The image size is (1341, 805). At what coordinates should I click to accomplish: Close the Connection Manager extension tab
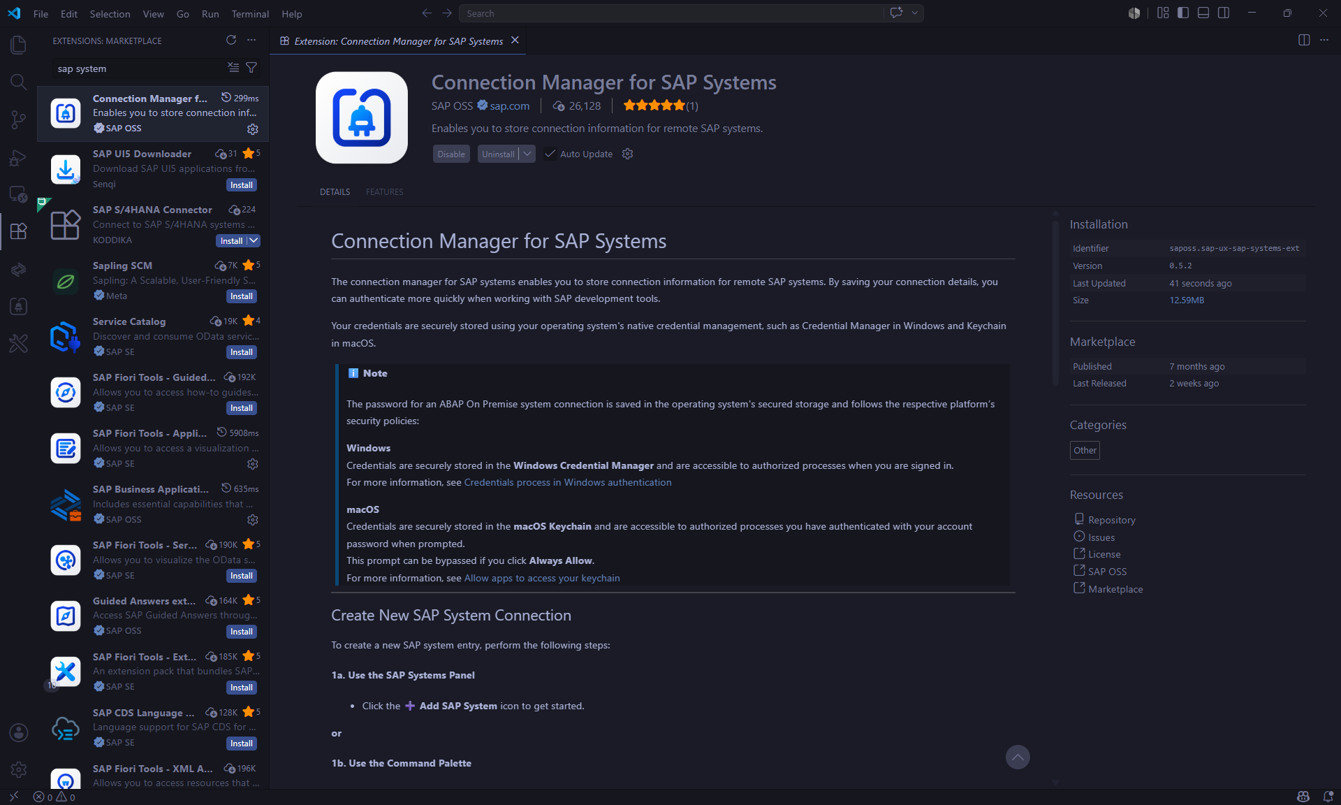point(515,41)
